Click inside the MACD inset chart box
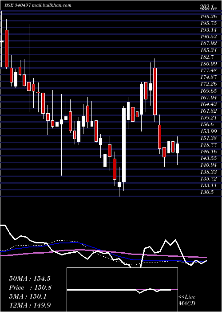Image resolution: width=222 pixels, height=312 pixels. tap(122, 290)
